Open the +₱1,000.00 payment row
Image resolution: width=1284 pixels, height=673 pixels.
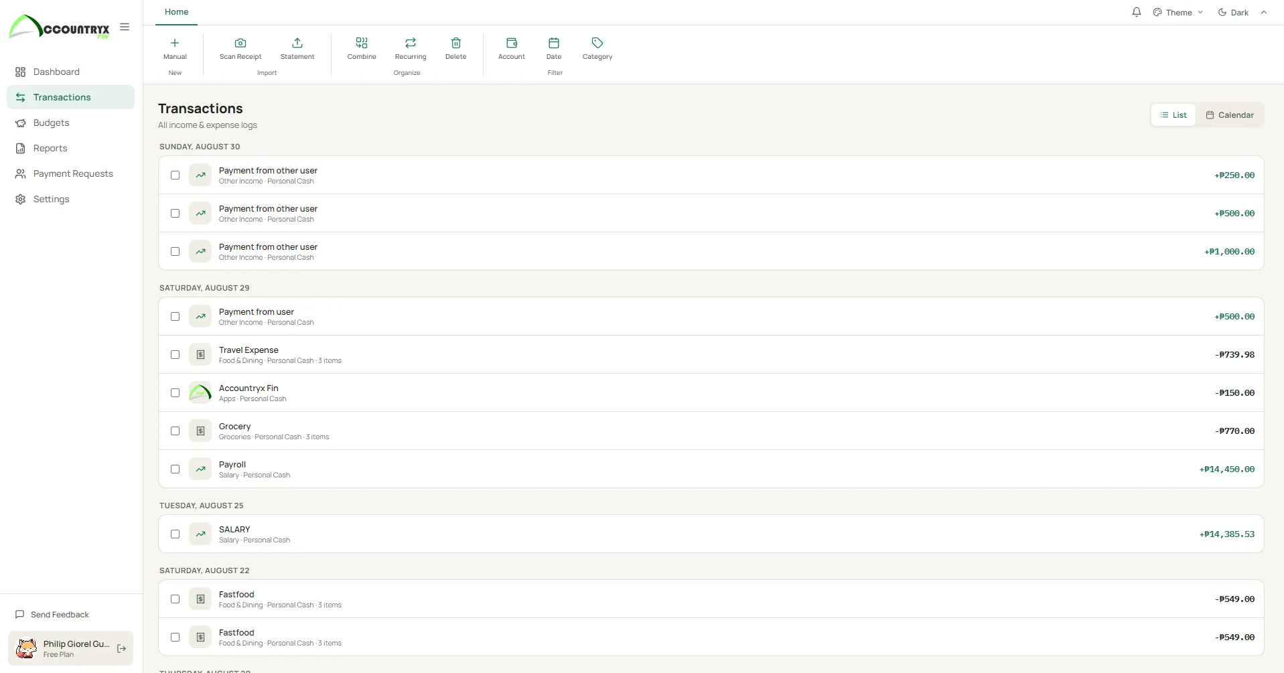[x=711, y=251]
